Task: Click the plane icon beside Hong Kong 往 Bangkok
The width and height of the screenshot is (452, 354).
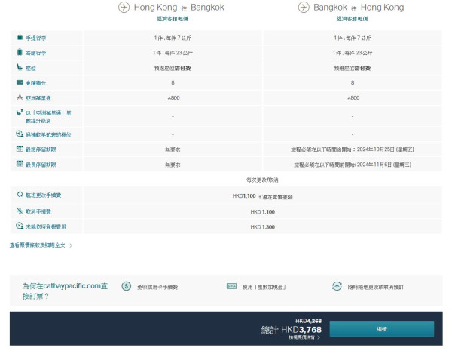Action: tap(124, 8)
